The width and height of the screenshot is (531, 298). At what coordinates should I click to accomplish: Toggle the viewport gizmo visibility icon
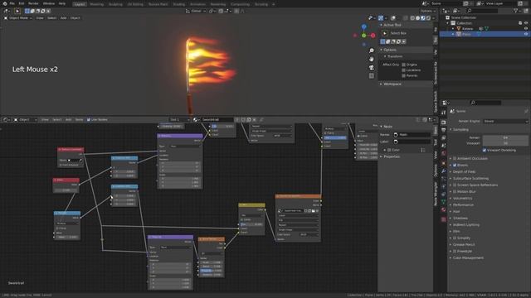click(x=381, y=18)
